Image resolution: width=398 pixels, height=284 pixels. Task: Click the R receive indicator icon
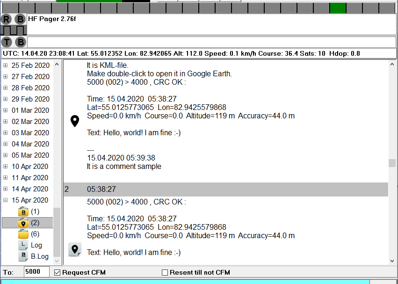(x=7, y=19)
